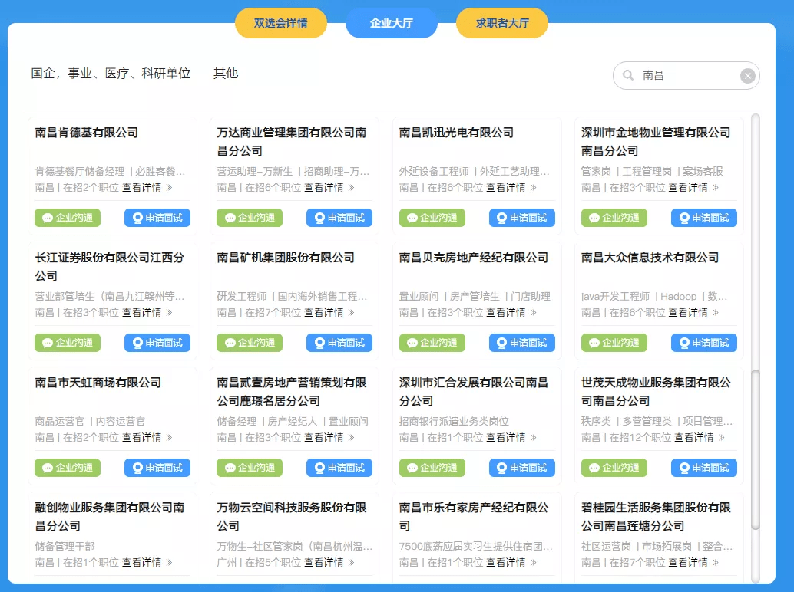
Task: Click company name 南昌凯迅光电有限公司
Action: pos(456,133)
